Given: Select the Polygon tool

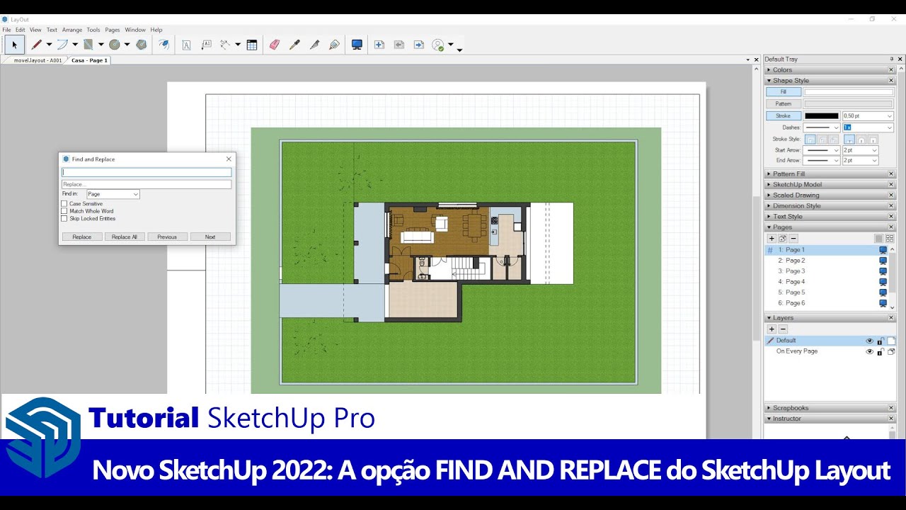Looking at the screenshot, I should tap(142, 45).
